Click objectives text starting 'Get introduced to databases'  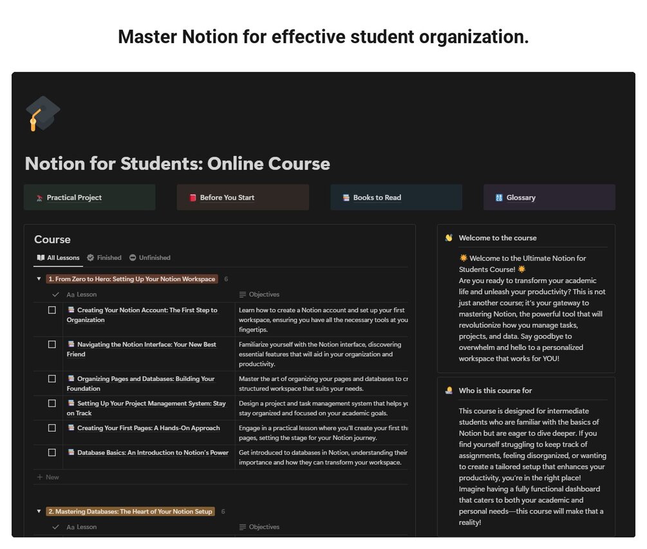point(323,457)
